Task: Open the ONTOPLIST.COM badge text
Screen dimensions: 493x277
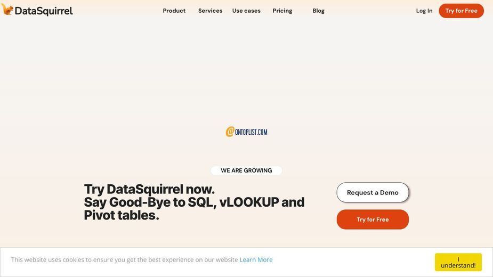Action: 251,132
